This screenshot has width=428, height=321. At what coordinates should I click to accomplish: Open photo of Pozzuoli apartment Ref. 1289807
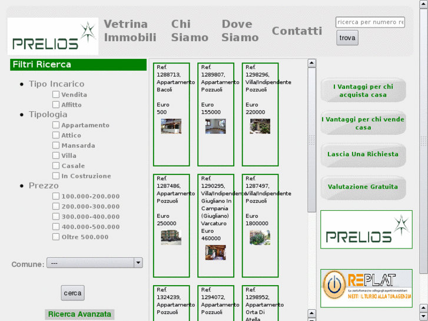215,126
